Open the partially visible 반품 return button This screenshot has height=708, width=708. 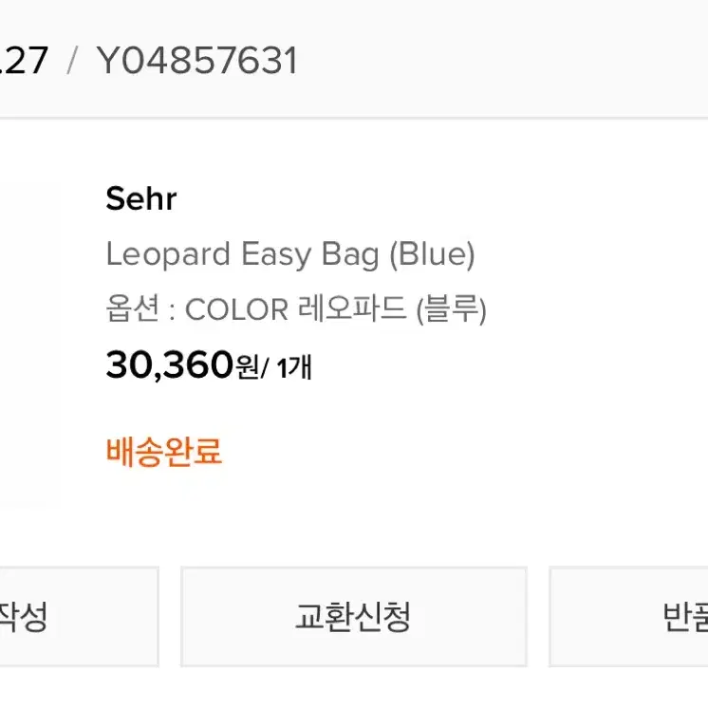tap(628, 616)
